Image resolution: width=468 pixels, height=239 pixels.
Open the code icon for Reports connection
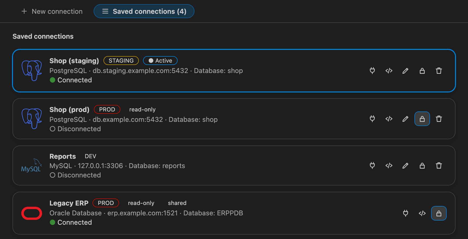pyautogui.click(x=389, y=165)
